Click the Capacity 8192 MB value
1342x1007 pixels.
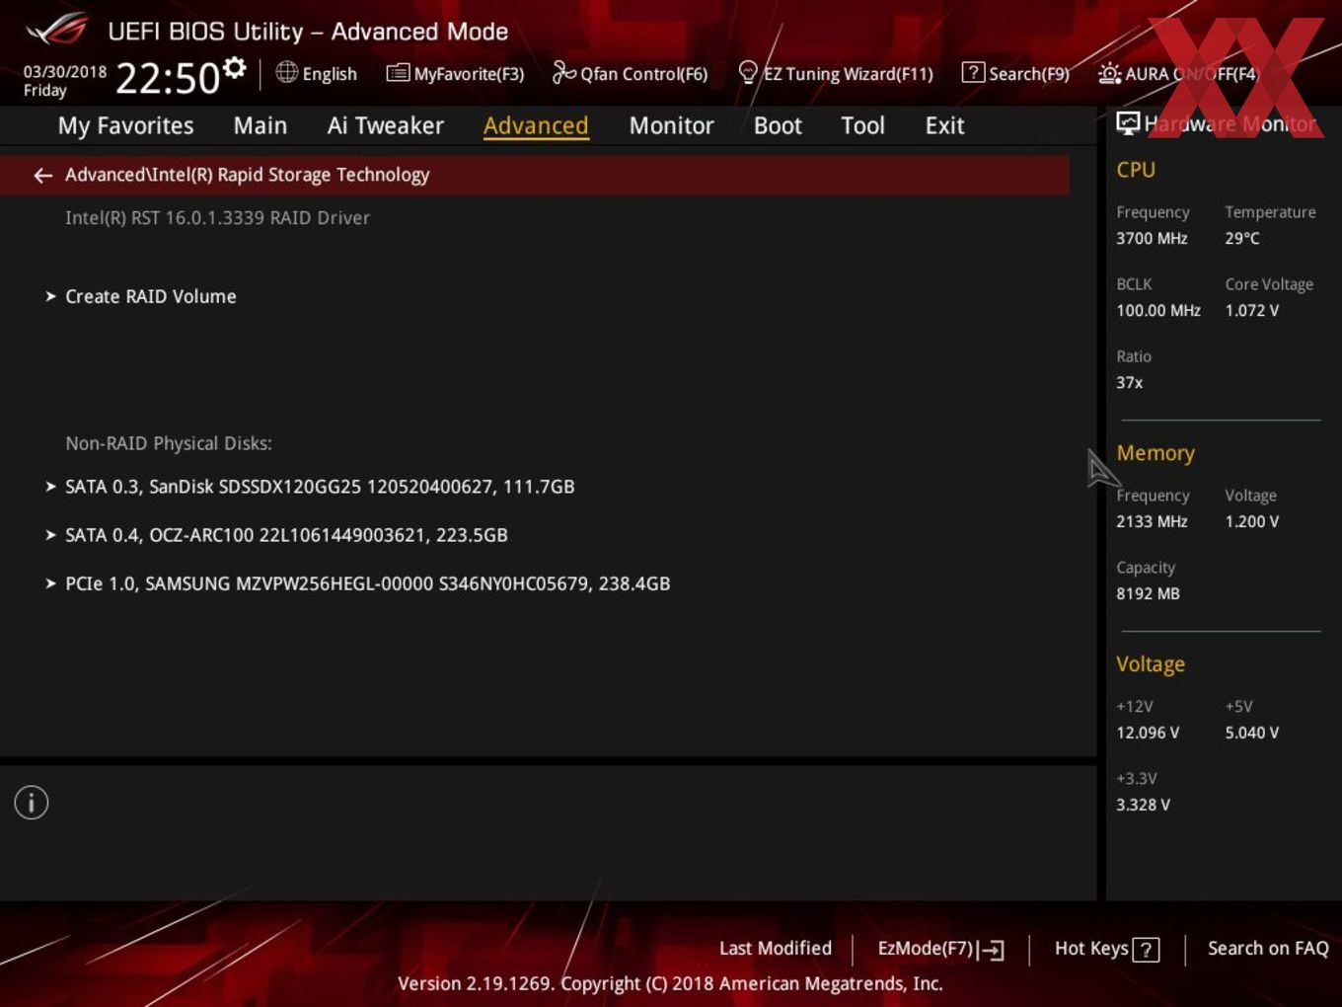pyautogui.click(x=1148, y=593)
